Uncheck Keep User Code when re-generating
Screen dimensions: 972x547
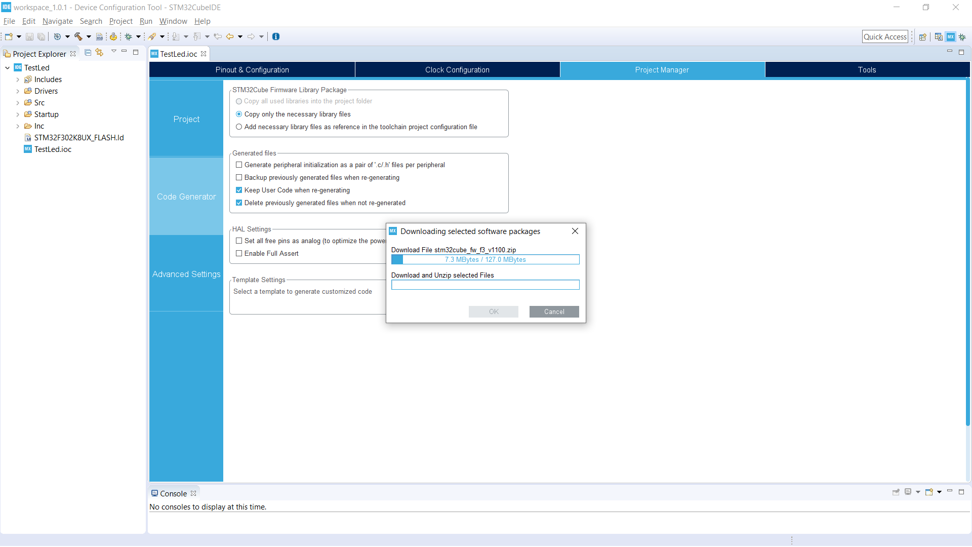tap(239, 190)
